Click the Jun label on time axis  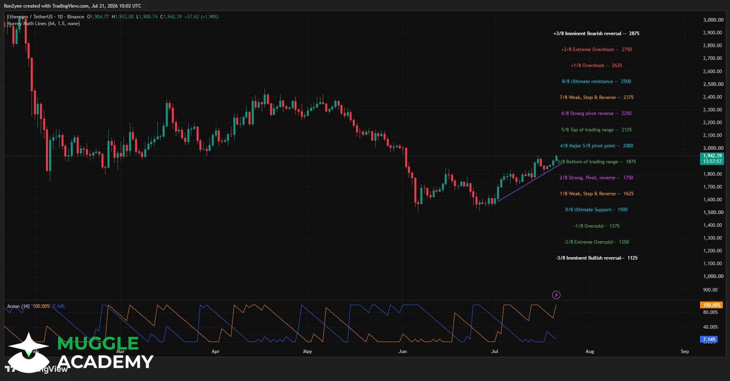click(x=402, y=351)
